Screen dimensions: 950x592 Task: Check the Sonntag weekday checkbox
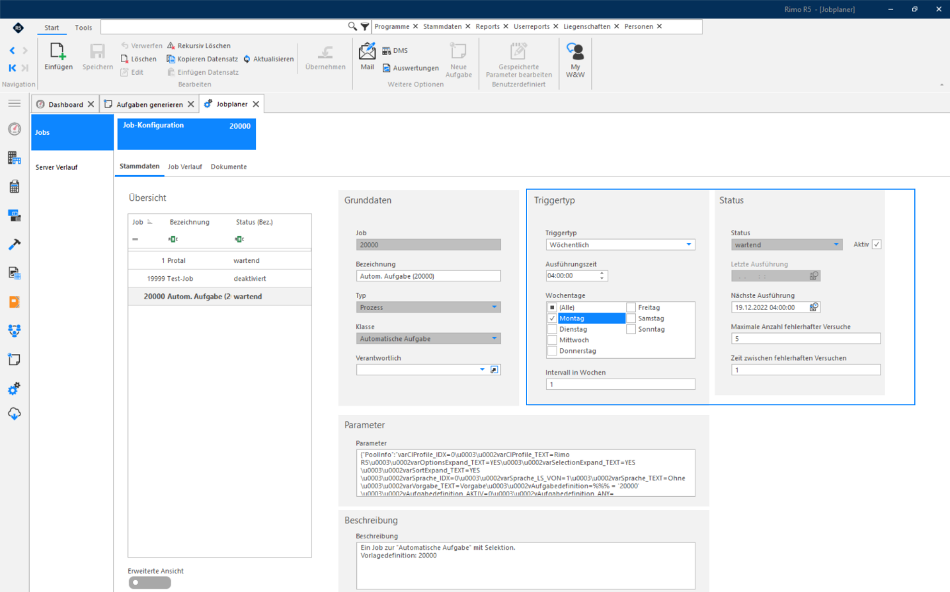pyautogui.click(x=631, y=329)
